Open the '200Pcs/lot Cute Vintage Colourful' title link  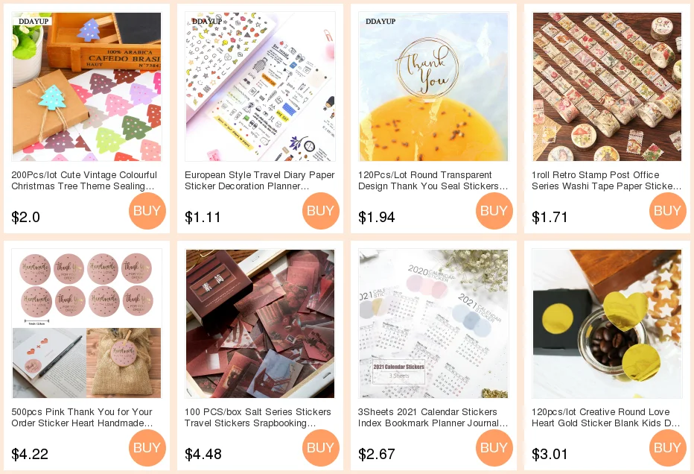pos(84,180)
